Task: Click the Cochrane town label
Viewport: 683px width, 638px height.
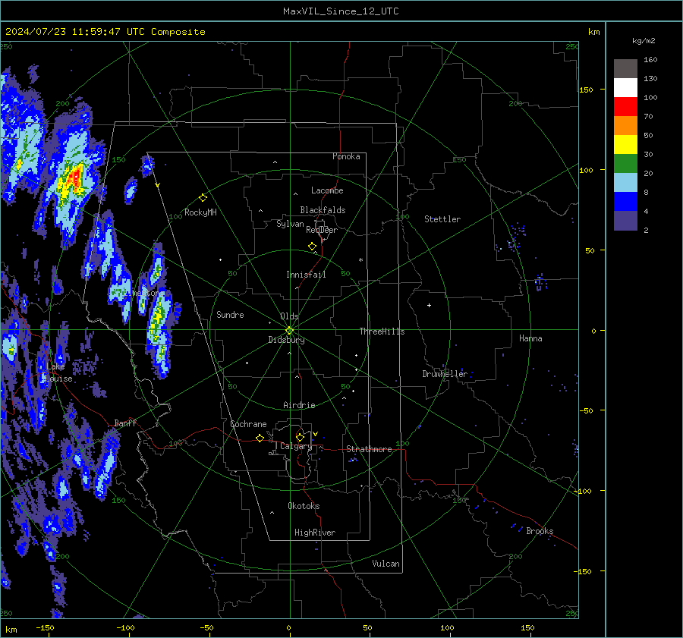Action: [248, 424]
